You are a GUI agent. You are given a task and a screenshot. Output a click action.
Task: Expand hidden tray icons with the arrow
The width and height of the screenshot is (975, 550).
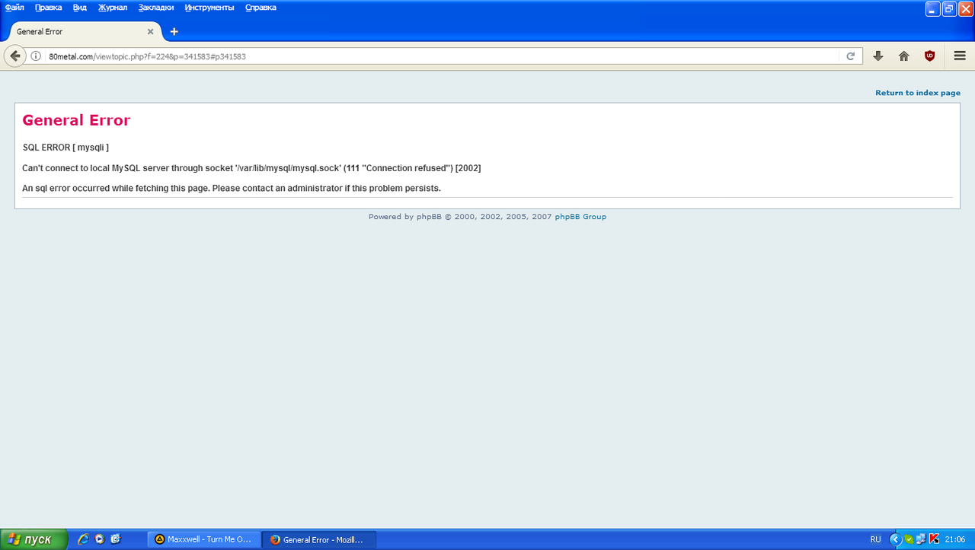pos(896,539)
